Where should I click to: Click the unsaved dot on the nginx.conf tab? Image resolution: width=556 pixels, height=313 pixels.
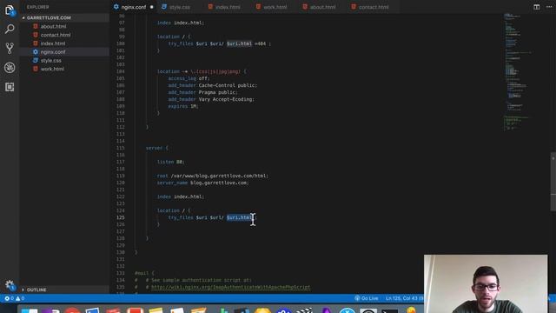(152, 7)
